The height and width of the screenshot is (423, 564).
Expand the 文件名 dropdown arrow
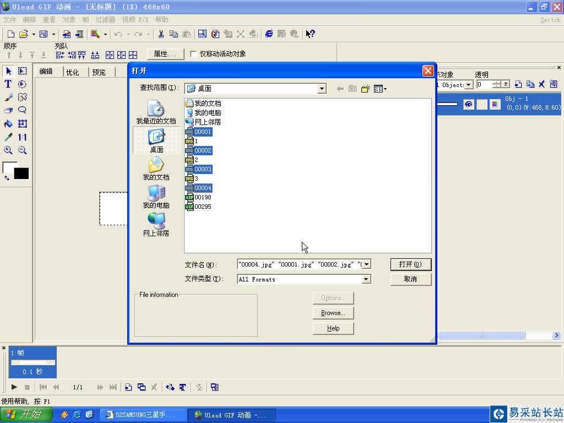pyautogui.click(x=366, y=264)
